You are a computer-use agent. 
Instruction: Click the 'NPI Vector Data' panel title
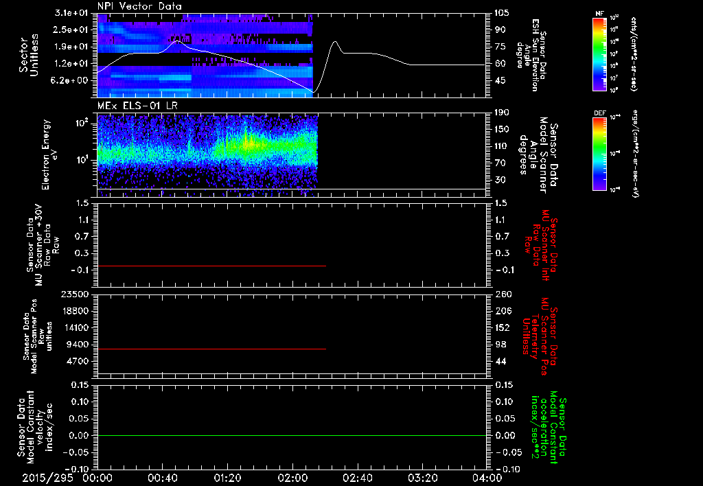pos(139,6)
